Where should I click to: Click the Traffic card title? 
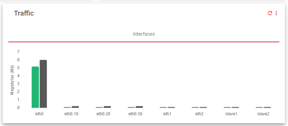24,13
